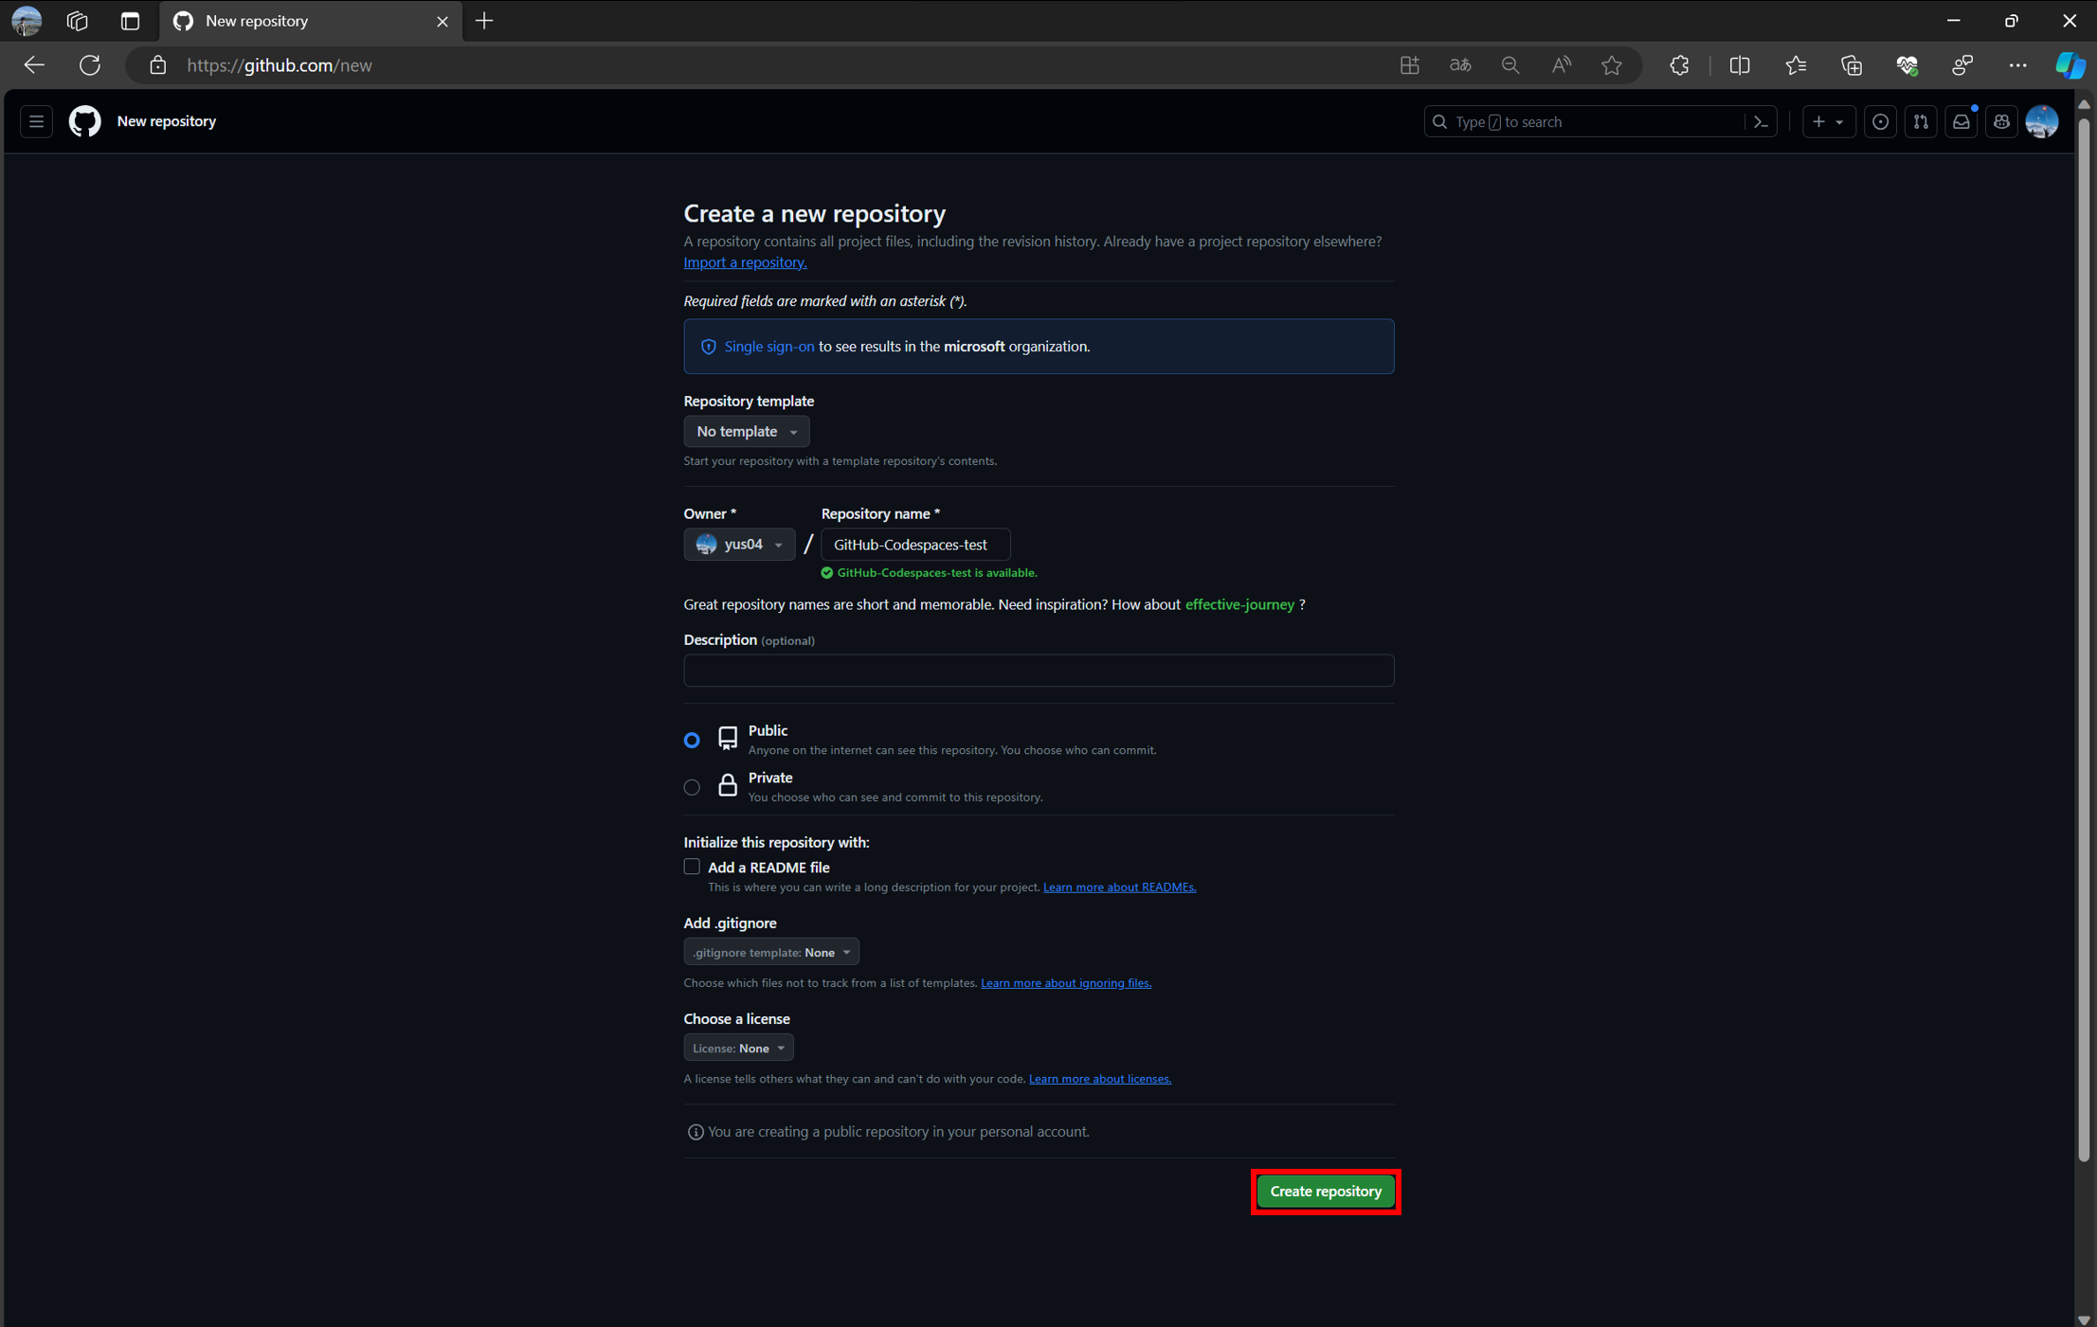Open the user profile avatar menu
Viewport: 2097px width, 1327px height.
[x=2041, y=121]
